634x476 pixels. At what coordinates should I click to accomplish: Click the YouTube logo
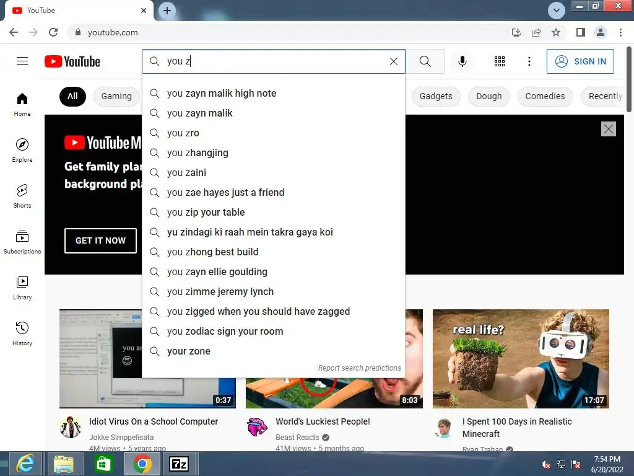[72, 61]
